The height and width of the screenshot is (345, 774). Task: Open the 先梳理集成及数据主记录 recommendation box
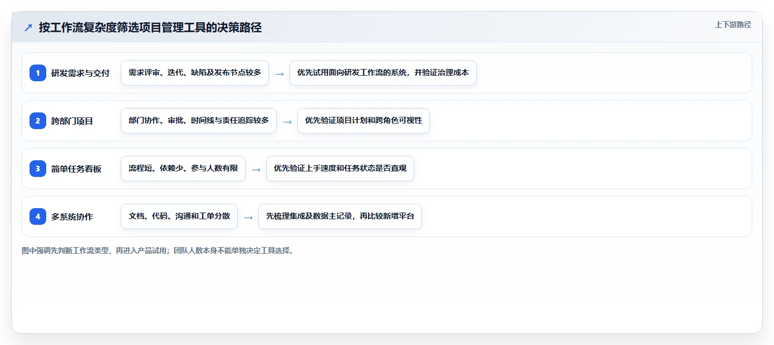tap(340, 216)
